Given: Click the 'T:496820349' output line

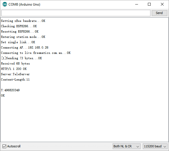Looking at the screenshot, I should (x=10, y=90).
